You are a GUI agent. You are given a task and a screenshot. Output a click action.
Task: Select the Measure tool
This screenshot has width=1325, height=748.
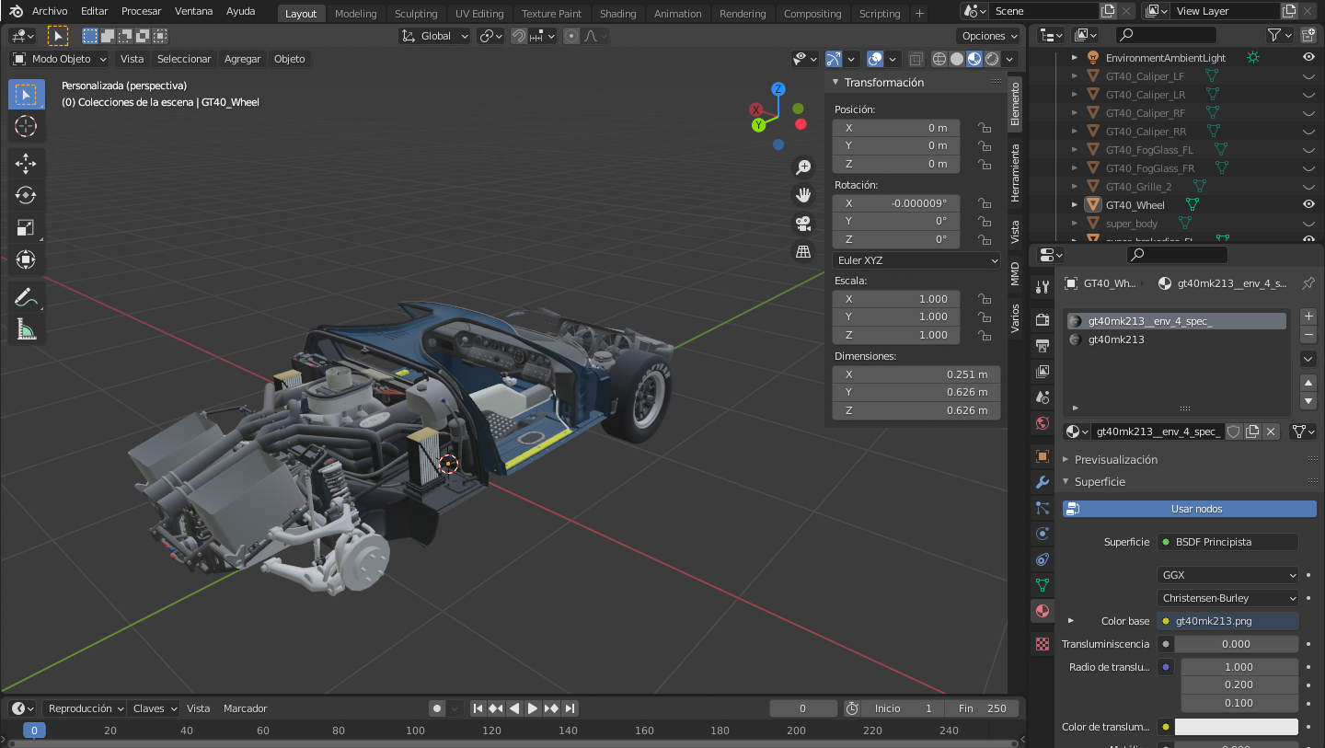[x=26, y=329]
